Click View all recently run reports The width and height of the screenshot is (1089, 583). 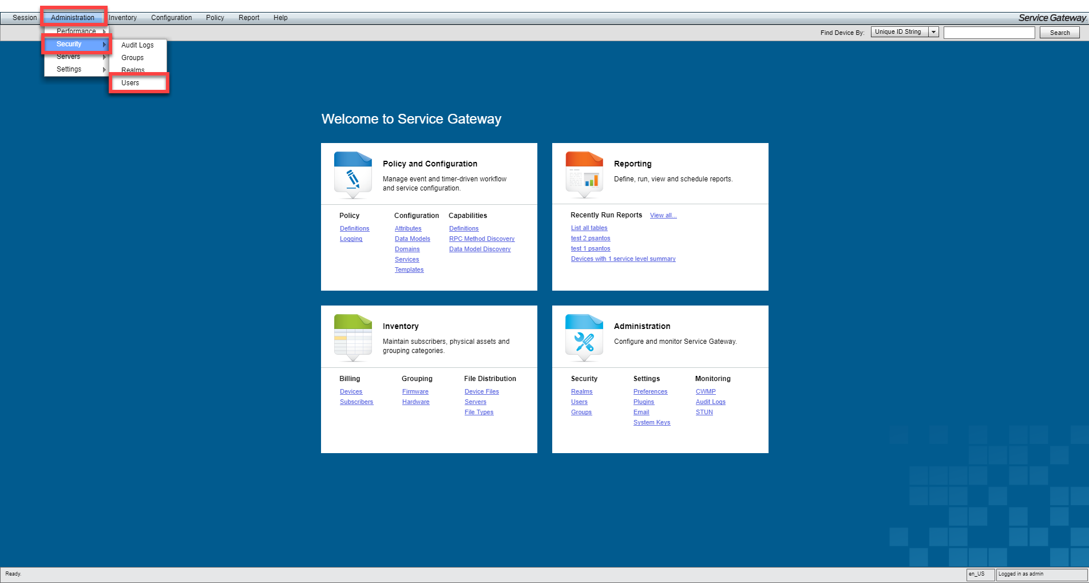pyautogui.click(x=663, y=216)
